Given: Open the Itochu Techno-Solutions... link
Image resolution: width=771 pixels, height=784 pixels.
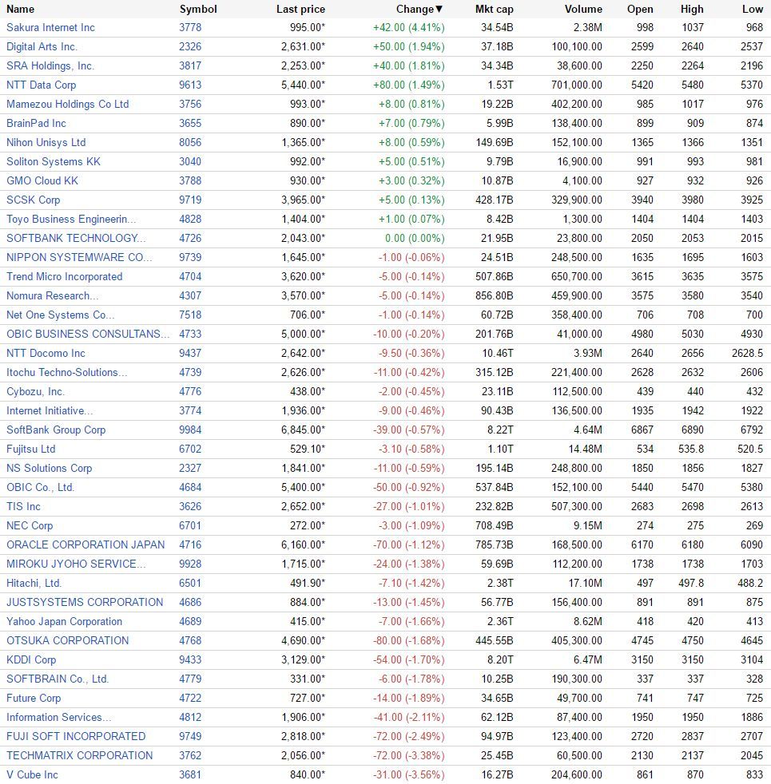Looking at the screenshot, I should pos(67,373).
